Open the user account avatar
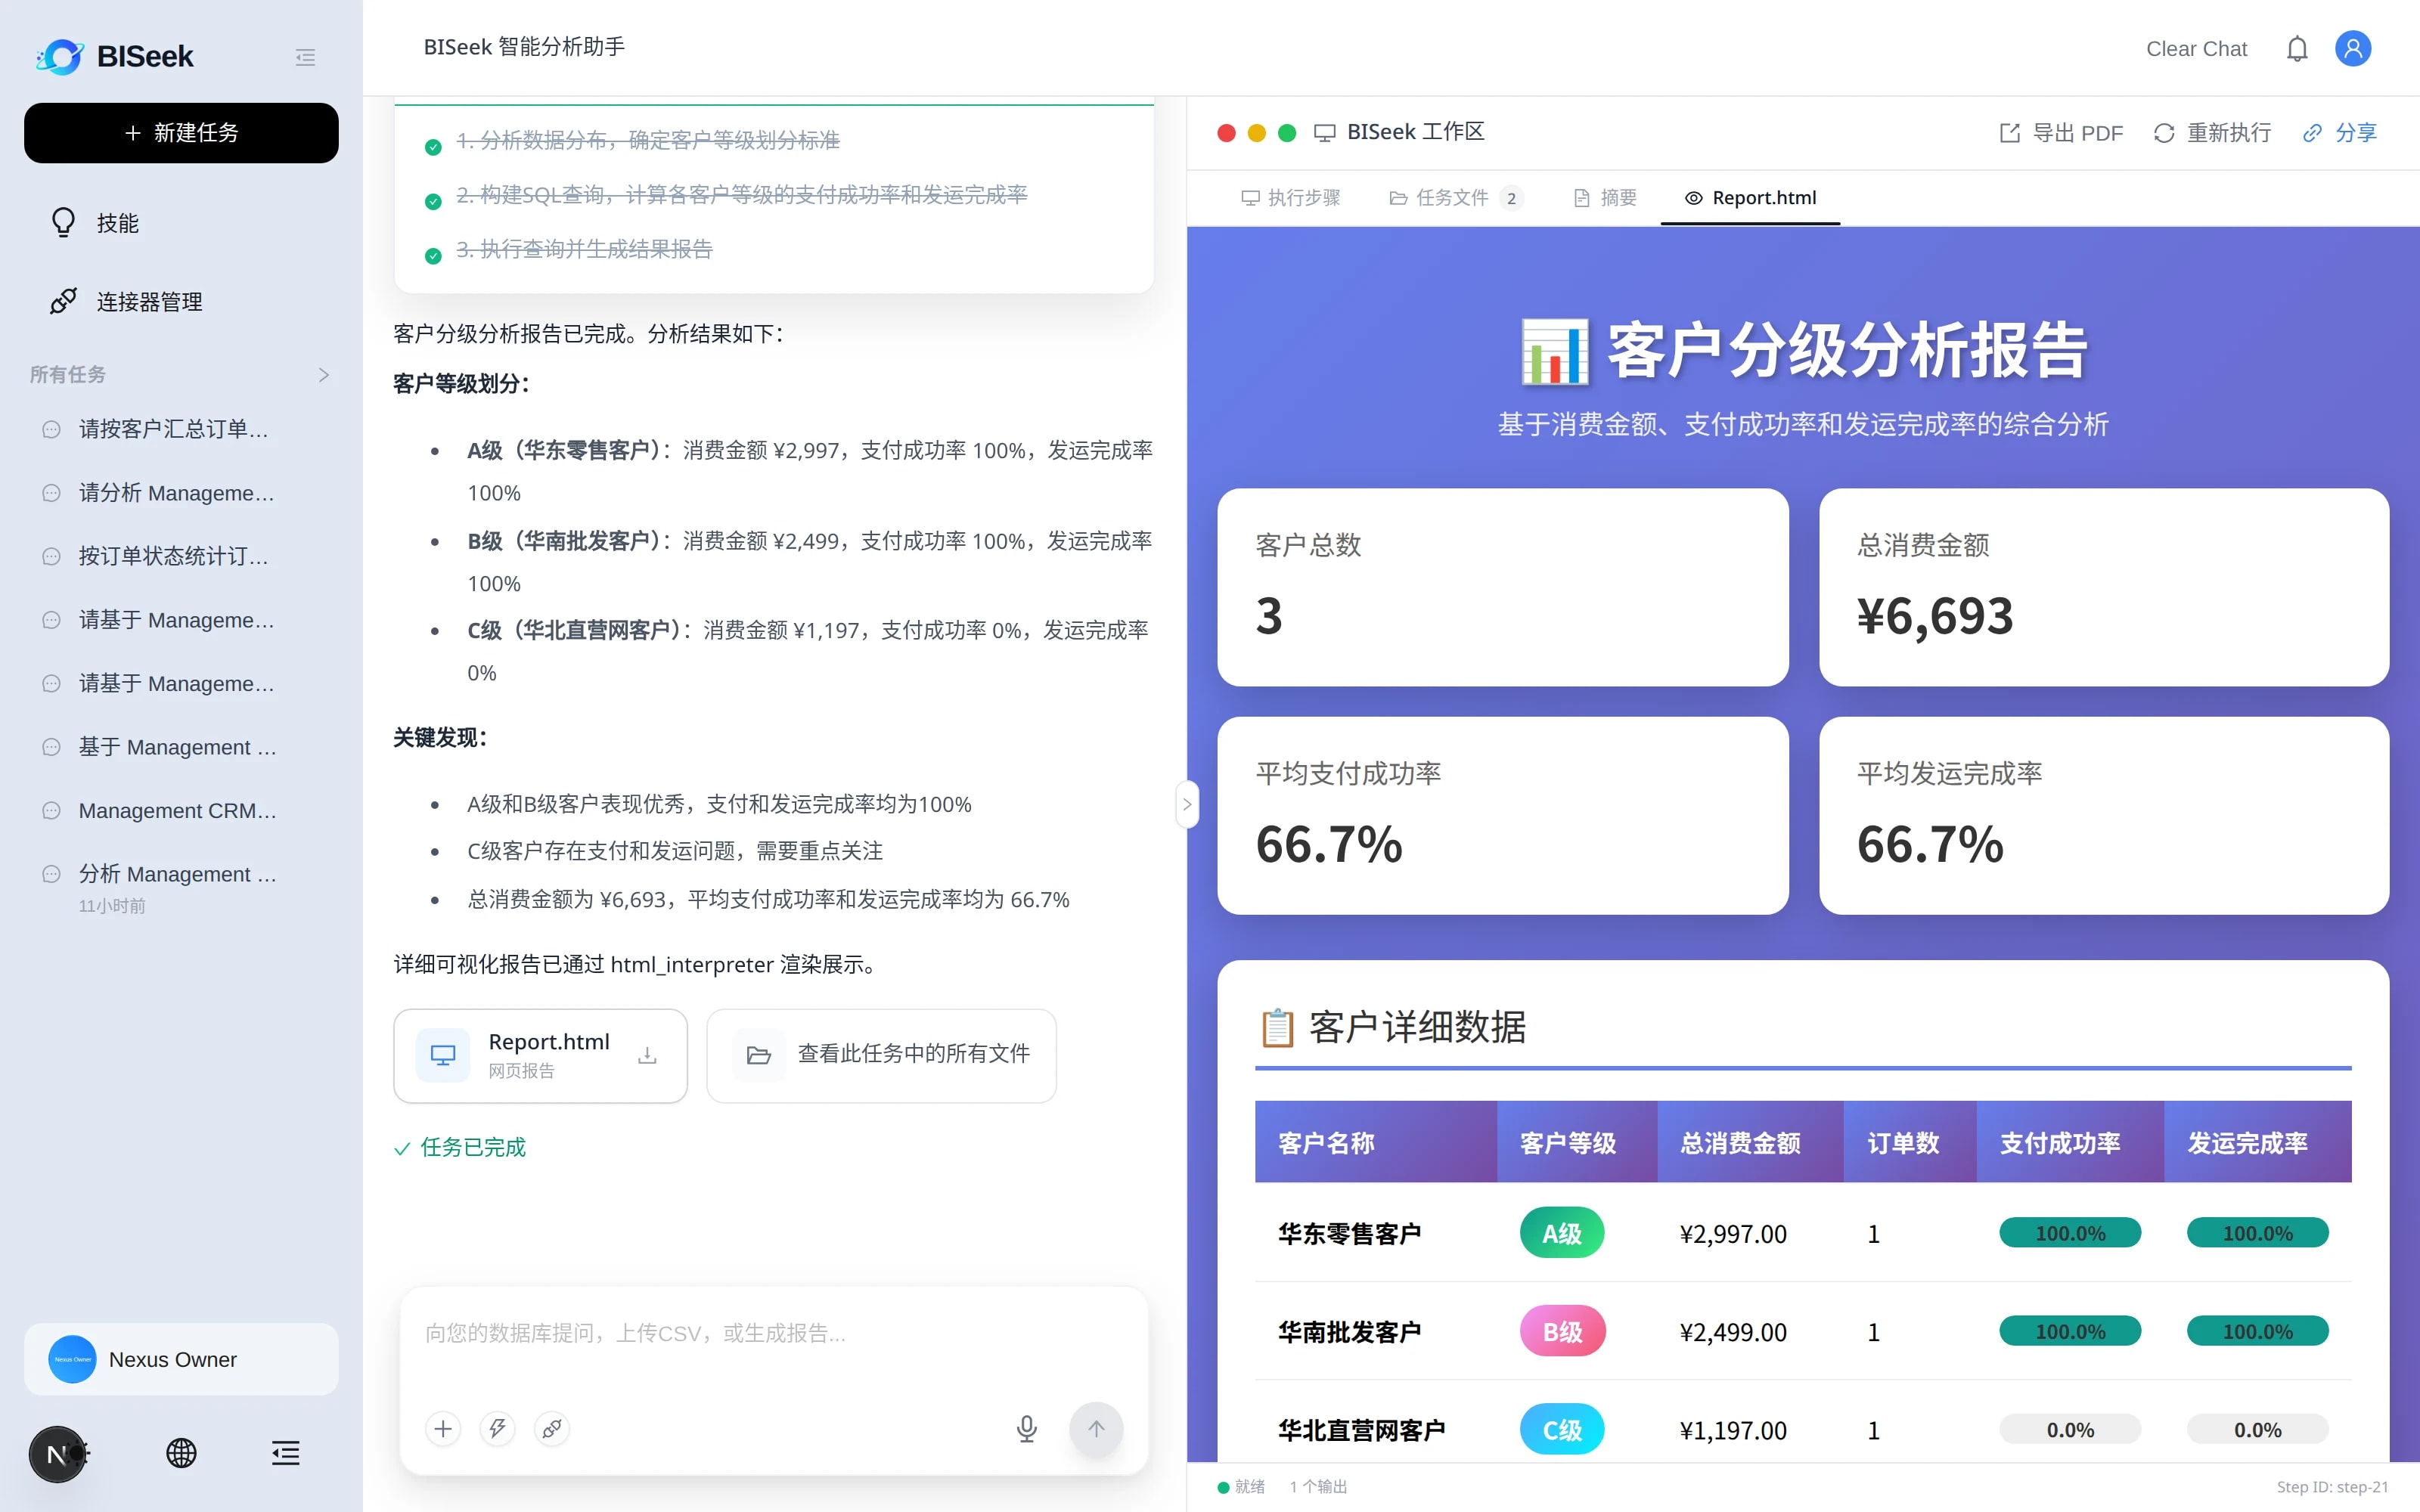This screenshot has height=1512, width=2420. pyautogui.click(x=2352, y=49)
